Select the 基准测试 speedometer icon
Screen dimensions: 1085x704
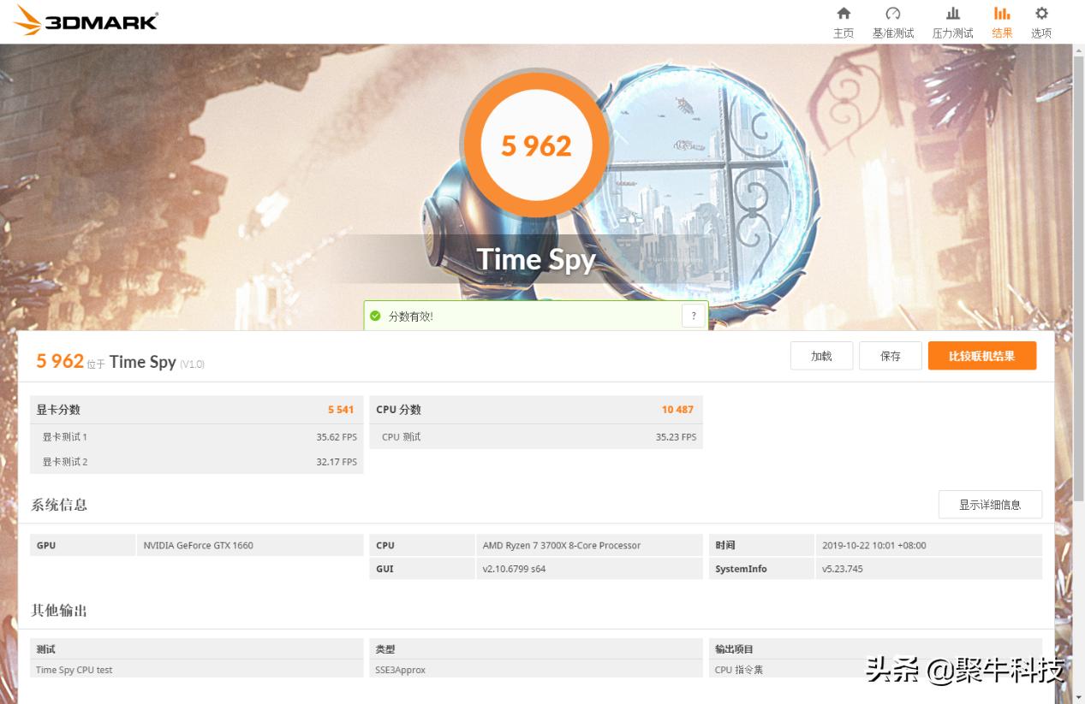893,15
